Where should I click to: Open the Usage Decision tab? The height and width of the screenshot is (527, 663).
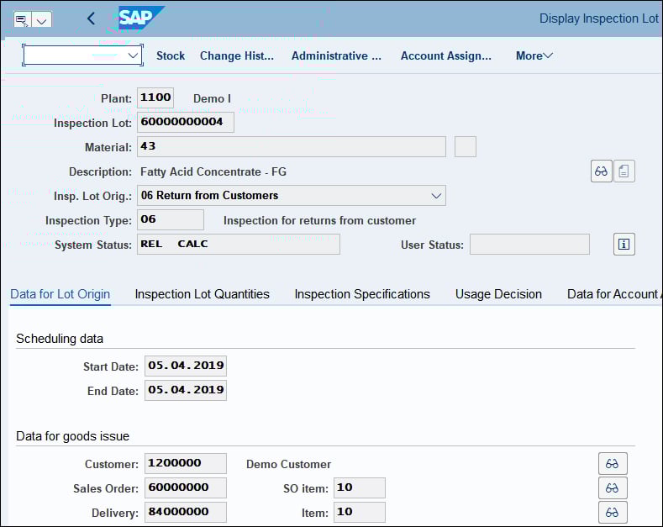[498, 294]
